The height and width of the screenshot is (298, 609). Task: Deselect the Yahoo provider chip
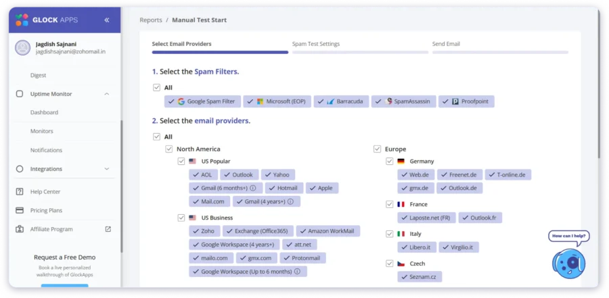tap(278, 174)
